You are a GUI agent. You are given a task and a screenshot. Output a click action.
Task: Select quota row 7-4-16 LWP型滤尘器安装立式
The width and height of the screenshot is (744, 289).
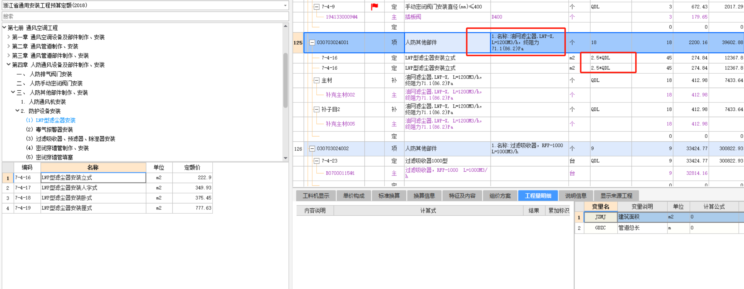[107, 178]
